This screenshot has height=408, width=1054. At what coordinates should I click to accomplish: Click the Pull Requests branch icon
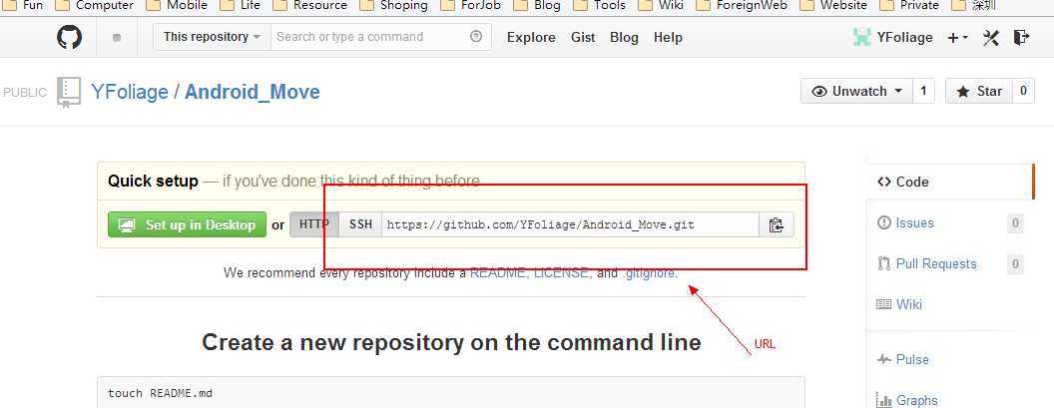click(x=884, y=263)
